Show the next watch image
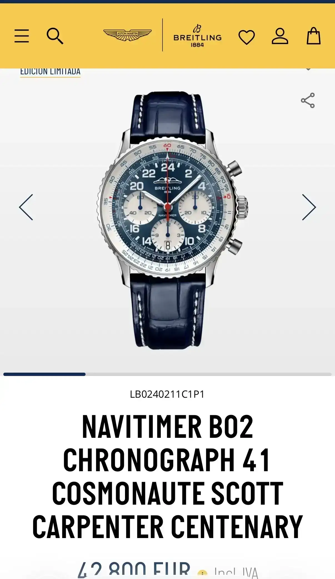 [309, 207]
